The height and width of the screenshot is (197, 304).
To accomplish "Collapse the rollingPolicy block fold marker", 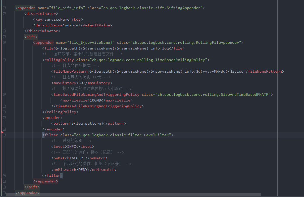I will click(4, 60).
